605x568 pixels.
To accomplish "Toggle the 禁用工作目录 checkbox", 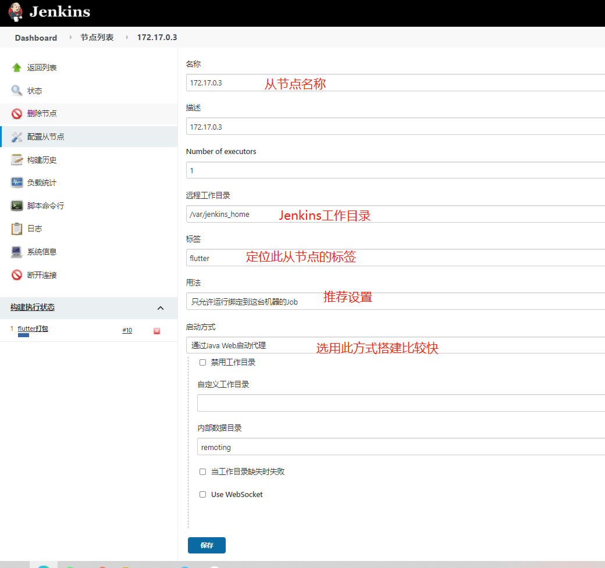I will tap(202, 362).
